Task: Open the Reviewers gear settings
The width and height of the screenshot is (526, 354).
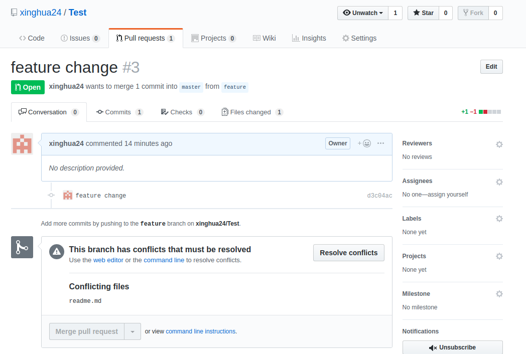Action: (499, 144)
